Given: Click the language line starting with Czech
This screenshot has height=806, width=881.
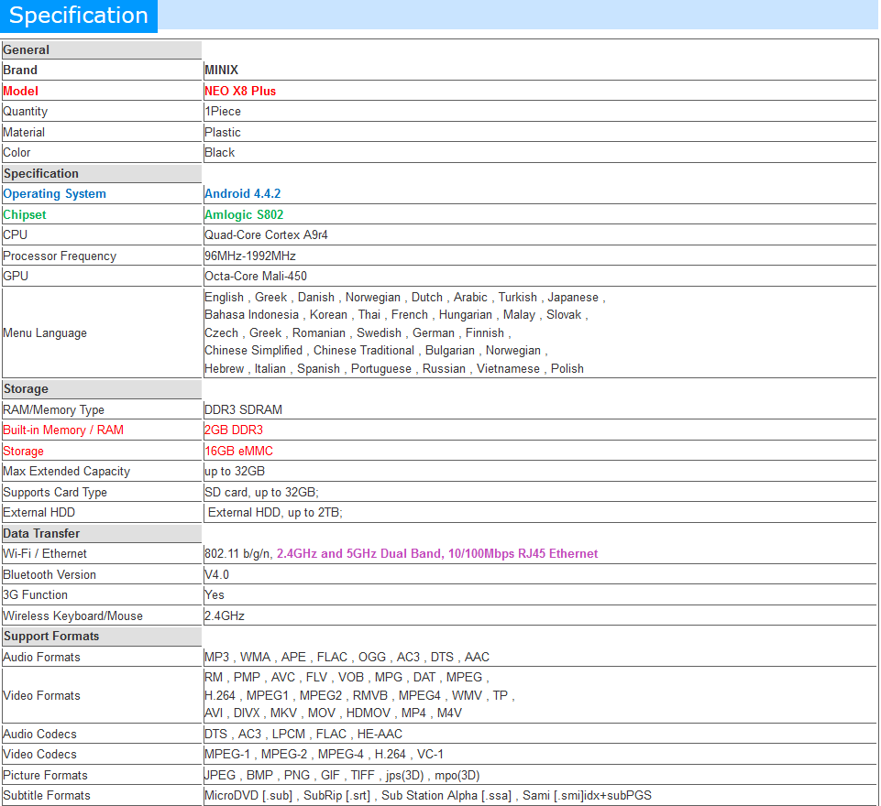Looking at the screenshot, I should [358, 333].
